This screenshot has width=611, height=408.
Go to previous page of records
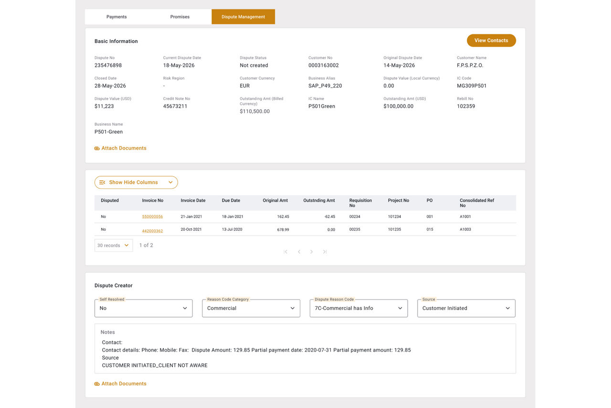[x=299, y=252]
